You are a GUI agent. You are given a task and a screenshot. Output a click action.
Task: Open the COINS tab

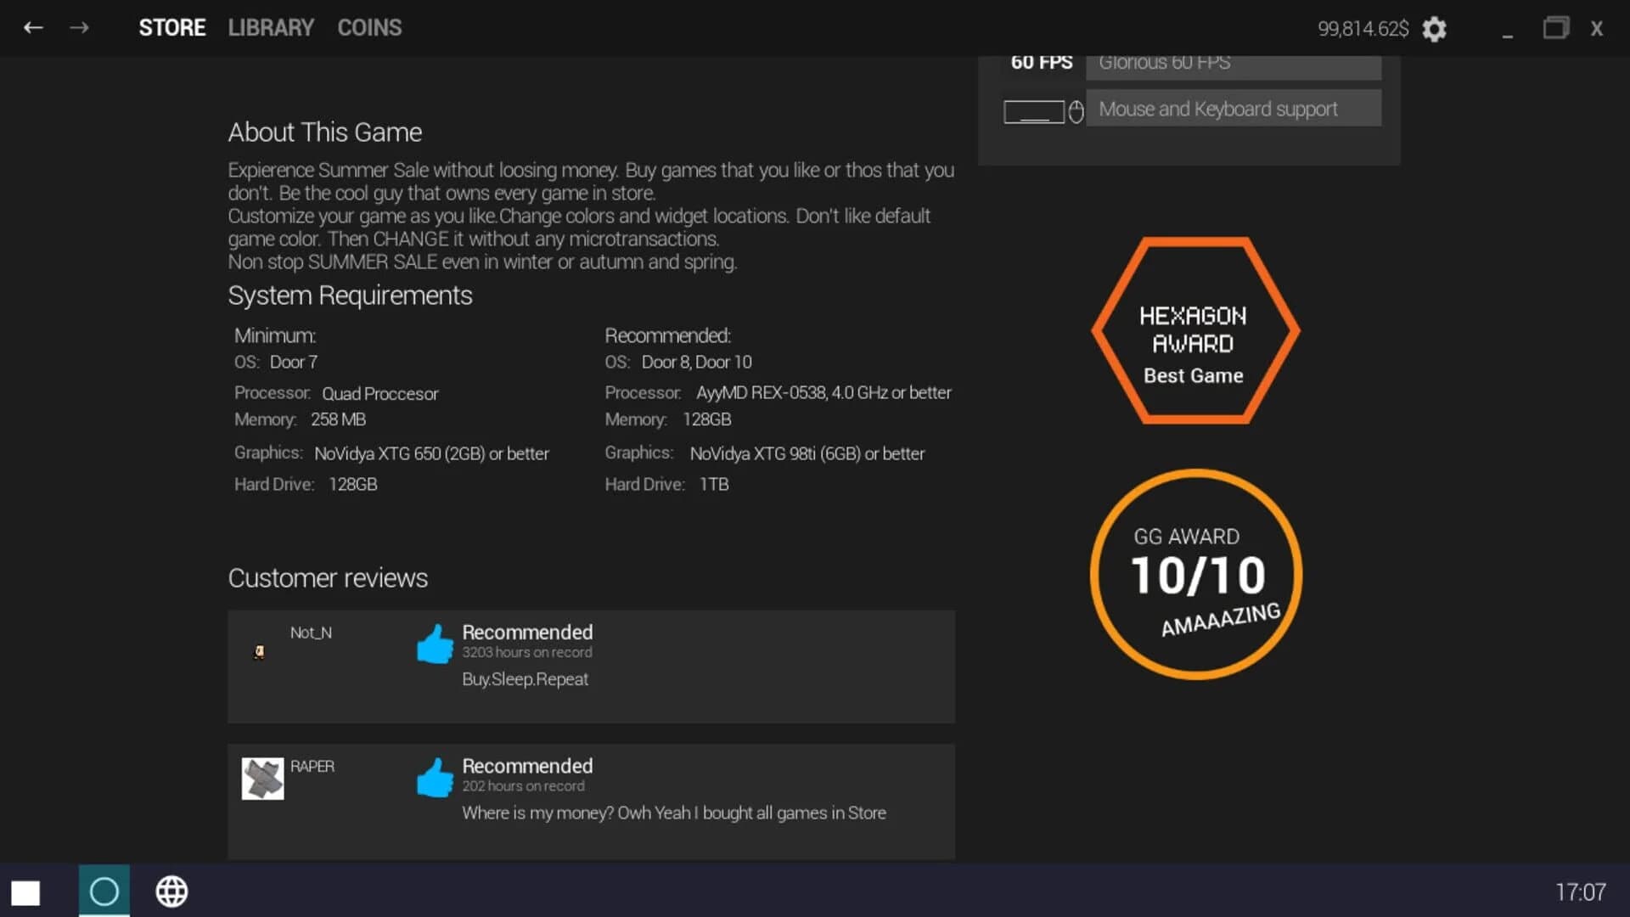point(368,27)
